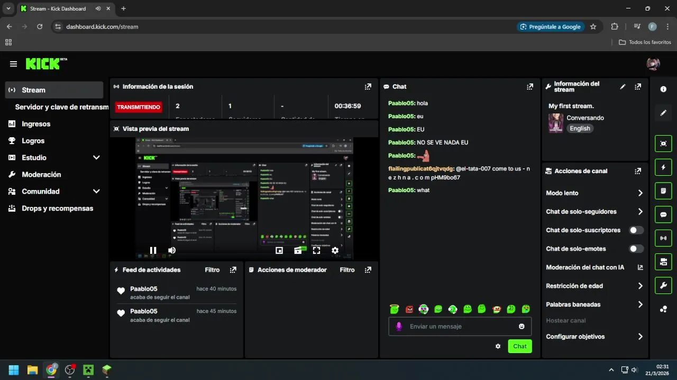Mute the stream preview volume
Viewport: 677px width, 380px height.
coord(172,251)
